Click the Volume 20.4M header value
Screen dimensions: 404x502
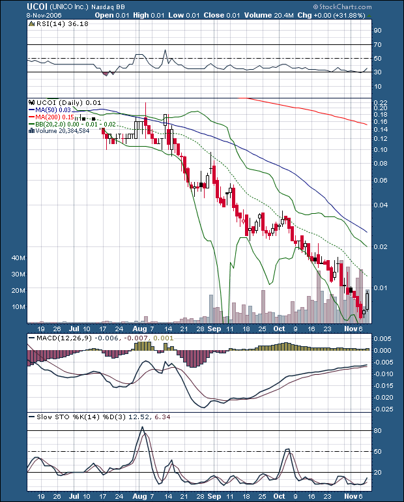pyautogui.click(x=268, y=15)
